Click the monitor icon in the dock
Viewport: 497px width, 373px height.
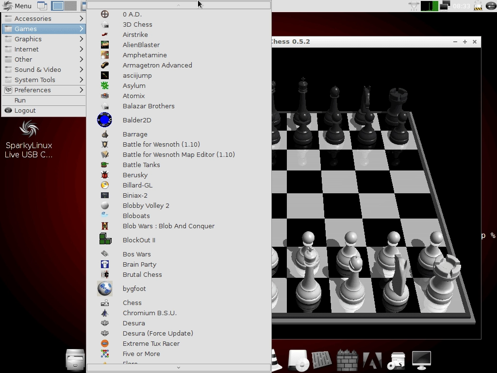[x=421, y=360]
